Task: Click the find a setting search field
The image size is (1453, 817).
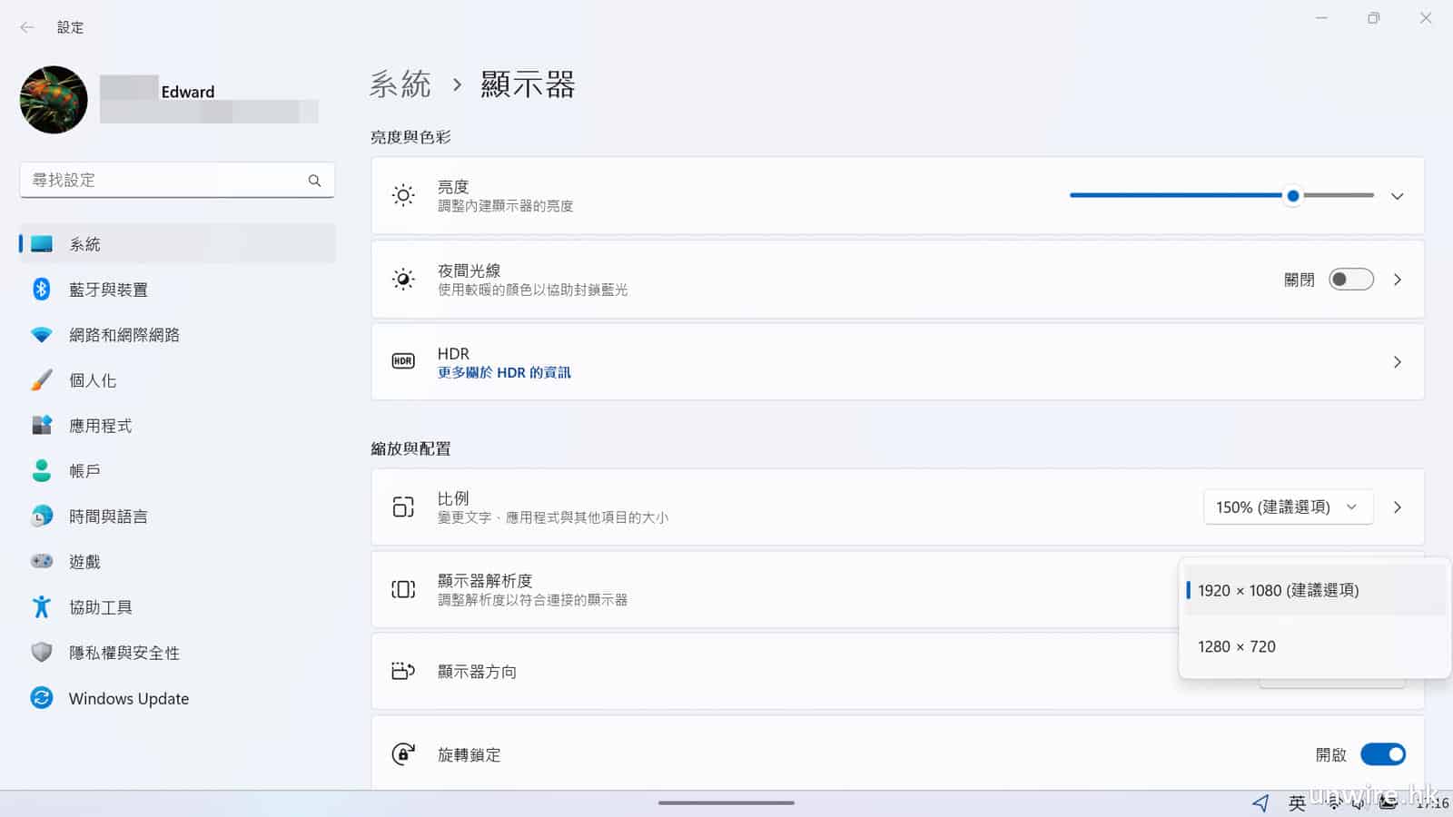Action: tap(163, 181)
